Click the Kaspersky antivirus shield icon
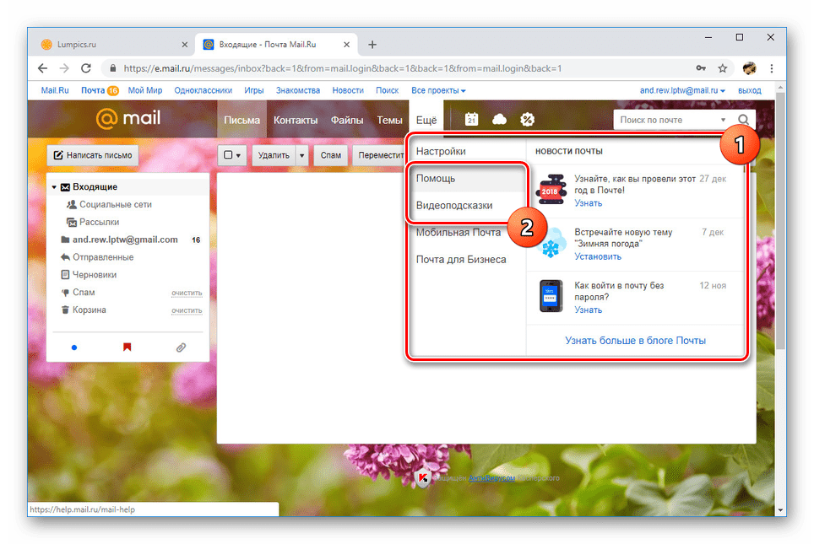This screenshot has height=544, width=814. (x=424, y=477)
